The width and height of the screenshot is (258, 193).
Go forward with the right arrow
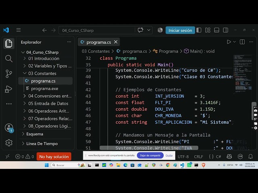[53, 31]
